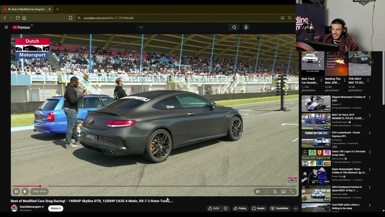Click the Power Slap channel name
The height and width of the screenshot is (217, 385).
point(337,177)
